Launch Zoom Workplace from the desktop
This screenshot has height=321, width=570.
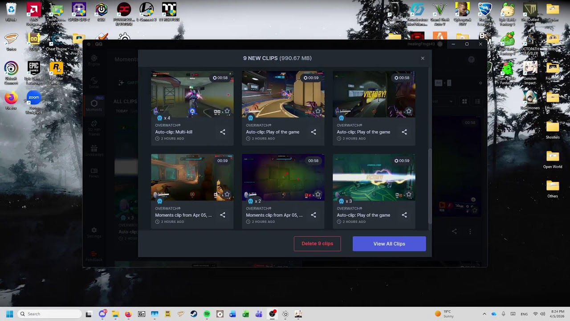click(34, 103)
